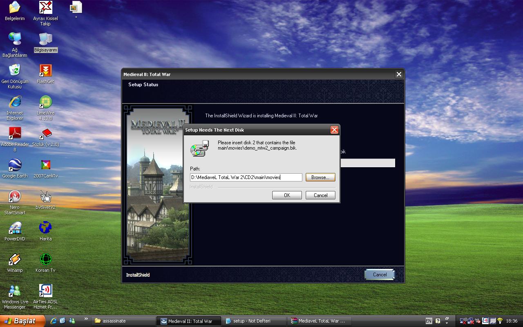Click Cancel in the InstallShield wizard footer
The image size is (523, 327).
[380, 275]
